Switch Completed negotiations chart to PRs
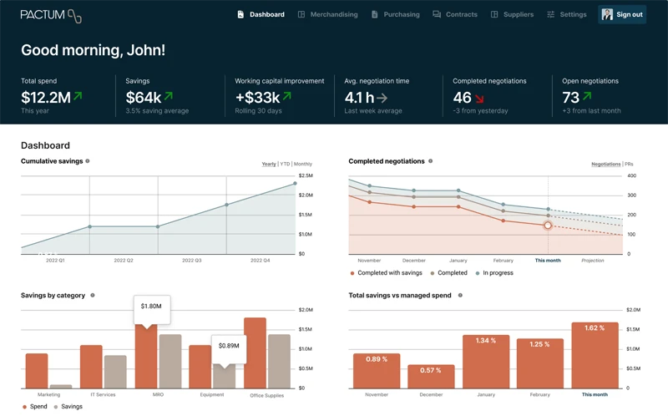This screenshot has width=668, height=416. click(x=629, y=165)
